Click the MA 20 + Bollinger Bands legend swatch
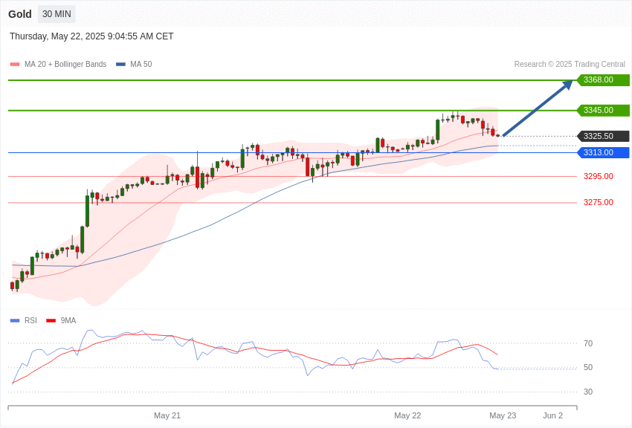 pos(15,65)
